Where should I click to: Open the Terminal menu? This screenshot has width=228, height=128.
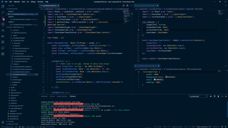point(40,2)
